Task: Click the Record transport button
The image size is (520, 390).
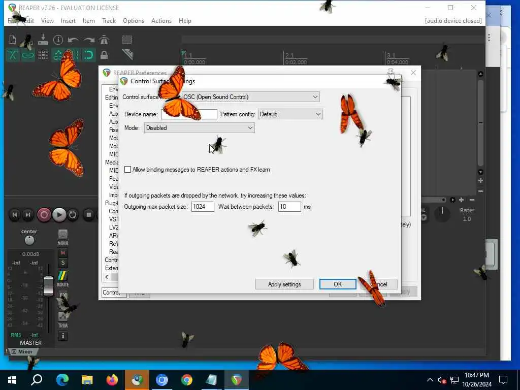Action: [x=44, y=215]
